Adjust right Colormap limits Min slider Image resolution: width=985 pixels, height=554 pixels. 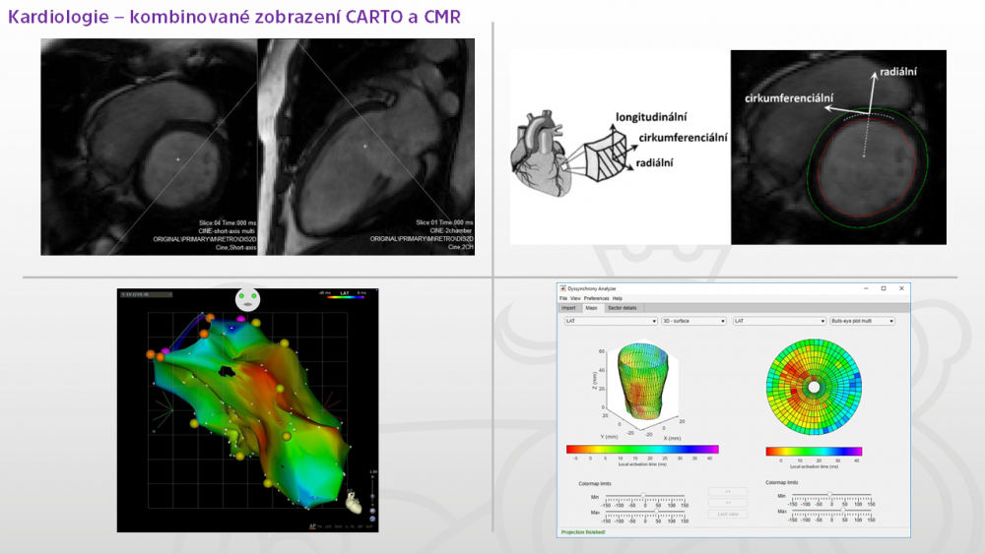coord(831,496)
